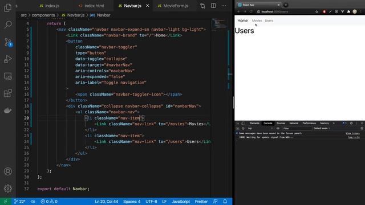Open remote window indicator in status bar

point(5,202)
